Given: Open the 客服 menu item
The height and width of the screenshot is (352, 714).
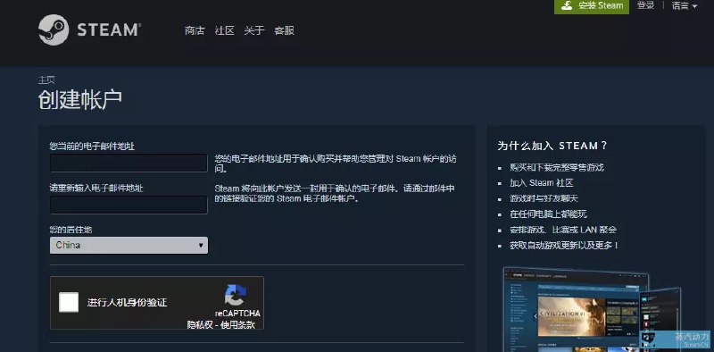Looking at the screenshot, I should [x=284, y=30].
